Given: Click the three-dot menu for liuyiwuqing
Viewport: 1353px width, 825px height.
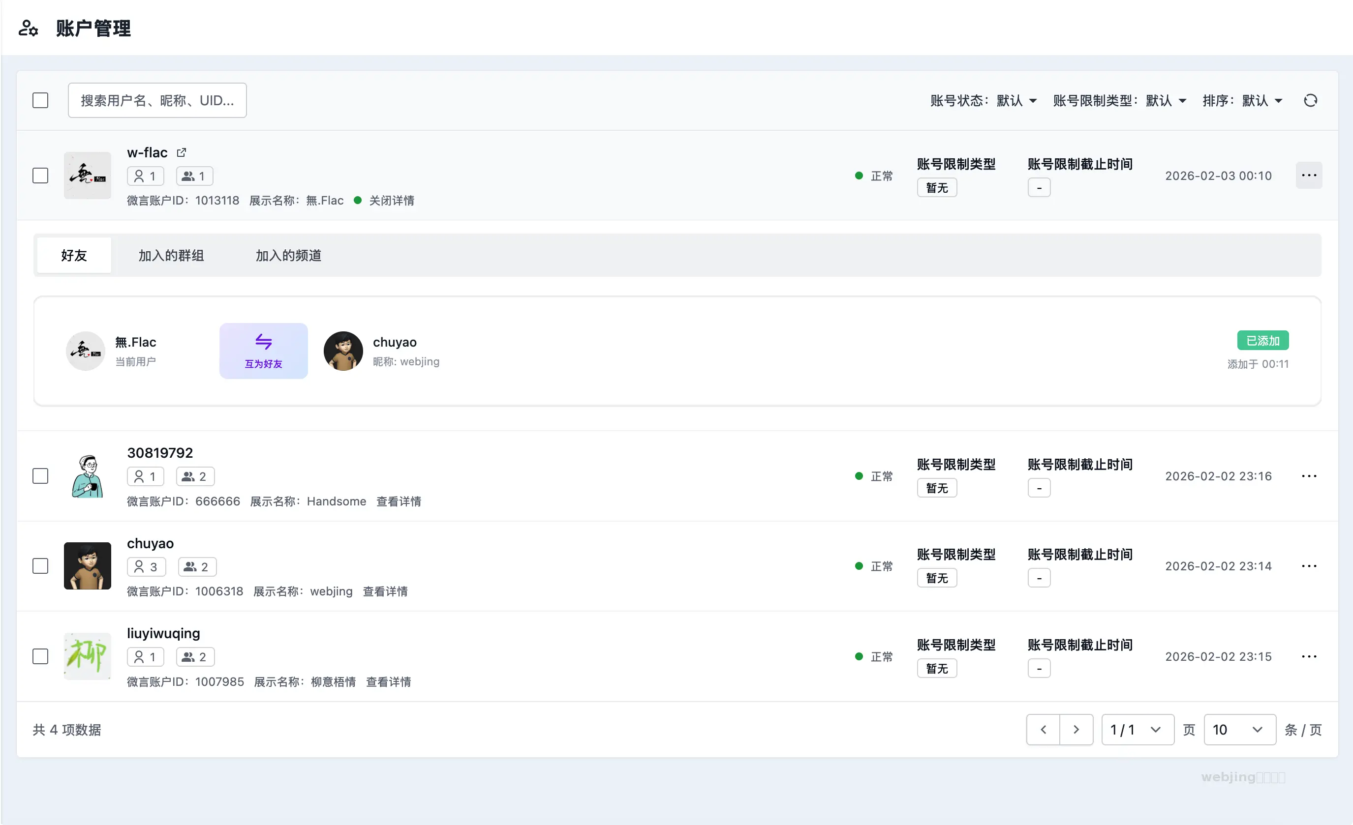Looking at the screenshot, I should 1309,656.
